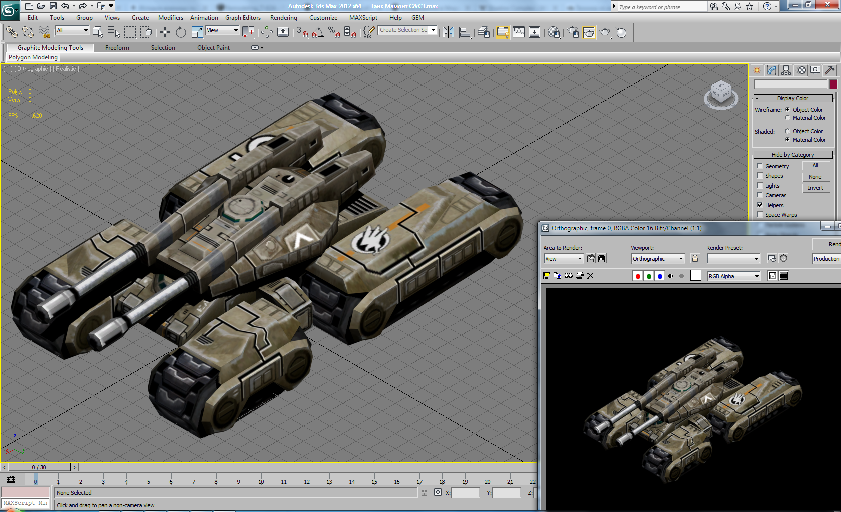Toggle Spinner Snap icon

coord(350,32)
